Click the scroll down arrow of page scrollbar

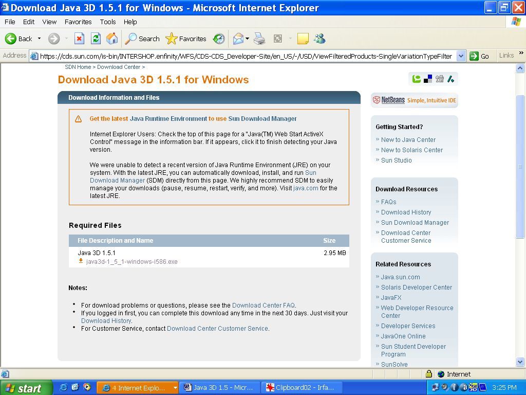click(520, 362)
